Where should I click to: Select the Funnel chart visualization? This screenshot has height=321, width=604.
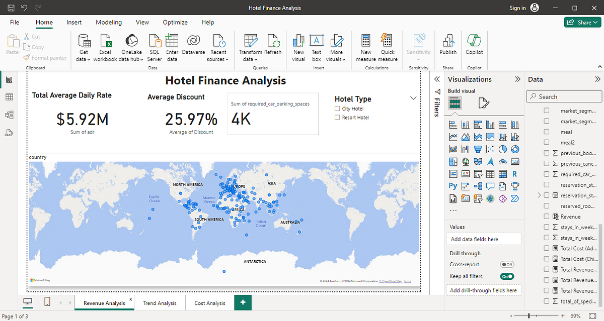click(x=478, y=149)
